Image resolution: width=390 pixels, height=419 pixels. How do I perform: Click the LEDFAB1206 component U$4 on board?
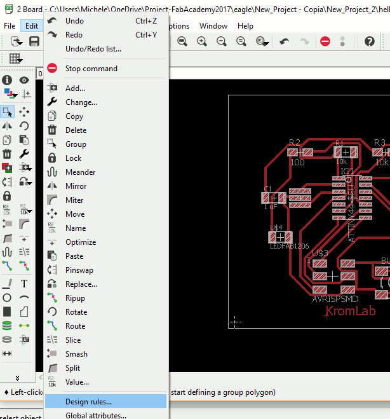pos(280,237)
